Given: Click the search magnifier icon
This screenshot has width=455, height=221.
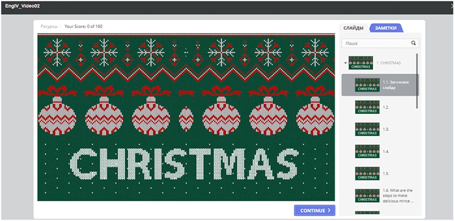Looking at the screenshot, I should point(414,43).
